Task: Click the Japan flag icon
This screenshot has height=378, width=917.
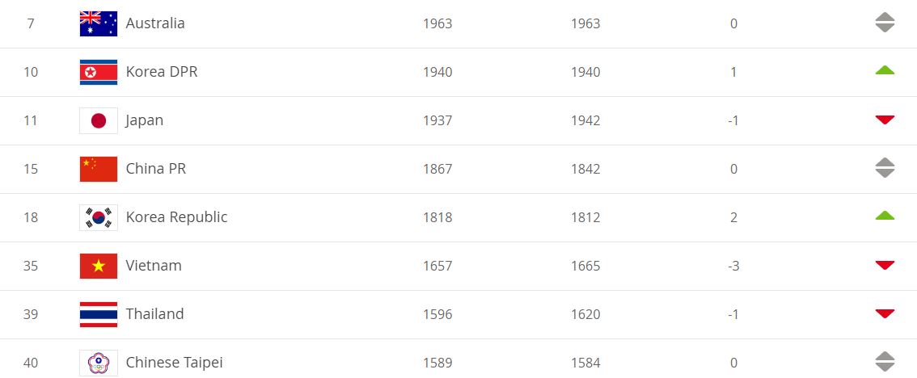Action: coord(99,120)
